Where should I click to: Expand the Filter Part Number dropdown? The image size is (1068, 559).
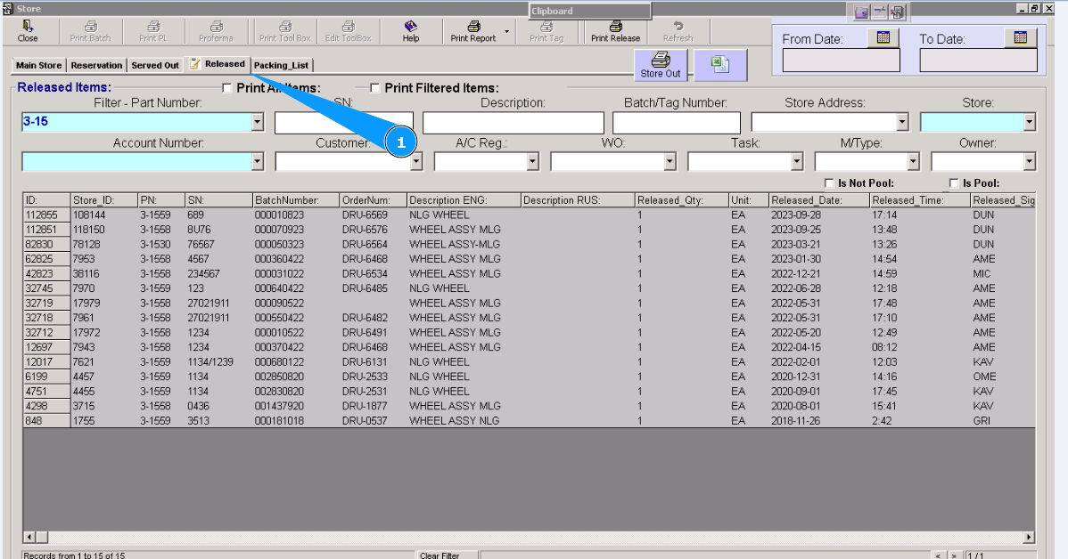click(258, 122)
